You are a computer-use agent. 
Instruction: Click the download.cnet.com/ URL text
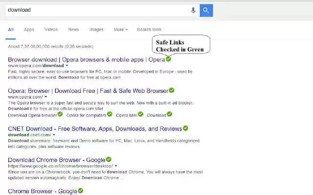click(x=29, y=135)
